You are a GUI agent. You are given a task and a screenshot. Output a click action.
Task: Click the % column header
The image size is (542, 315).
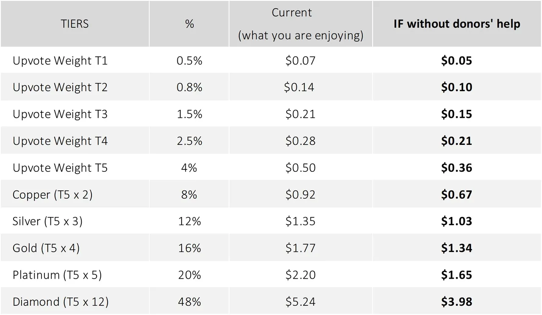pos(189,24)
